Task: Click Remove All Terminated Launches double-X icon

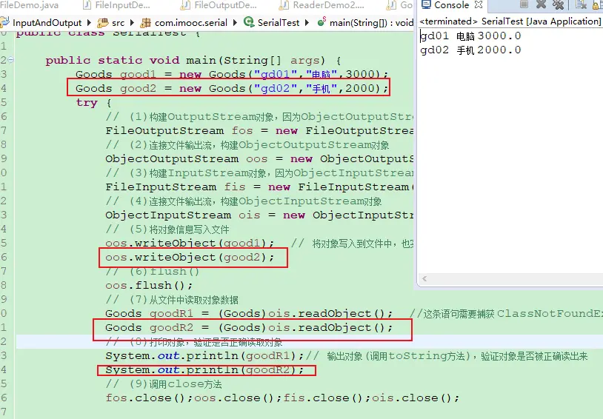Action: click(558, 4)
